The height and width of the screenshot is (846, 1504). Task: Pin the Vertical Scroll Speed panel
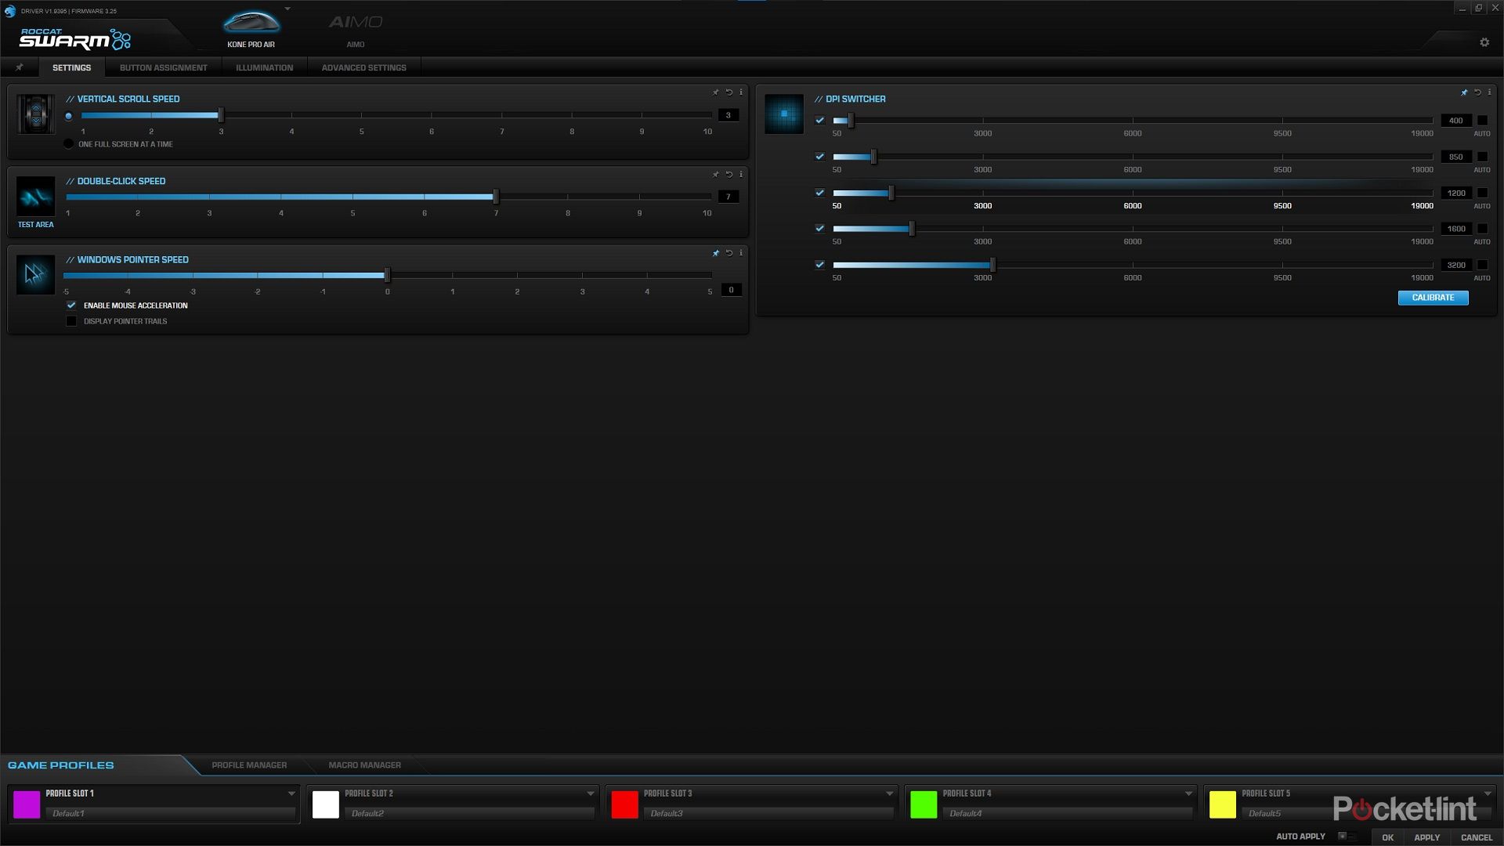pyautogui.click(x=715, y=92)
